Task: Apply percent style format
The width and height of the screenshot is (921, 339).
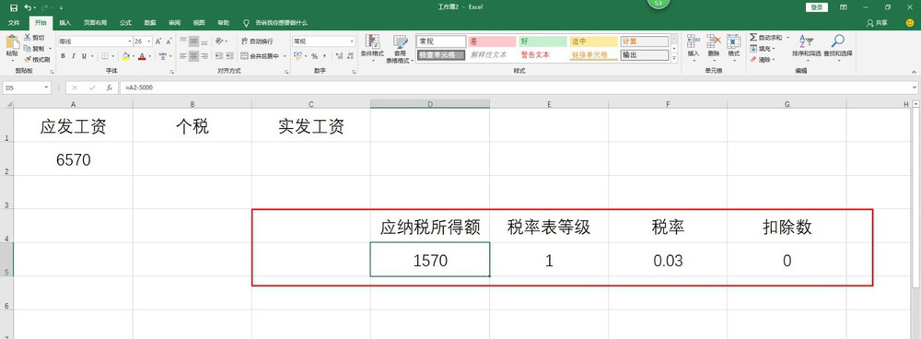Action: point(314,56)
